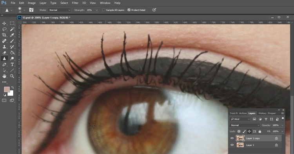Select the Eyedropper tool
The width and height of the screenshot is (294, 154).
coord(12,35)
